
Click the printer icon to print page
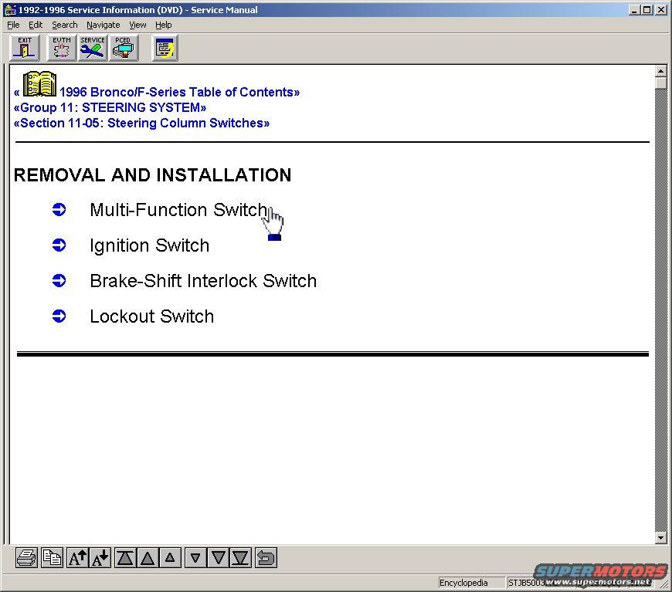26,558
